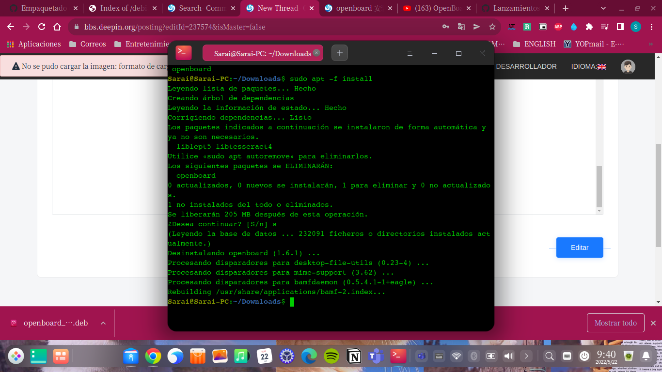Launch Notion from the dock

[354, 356]
